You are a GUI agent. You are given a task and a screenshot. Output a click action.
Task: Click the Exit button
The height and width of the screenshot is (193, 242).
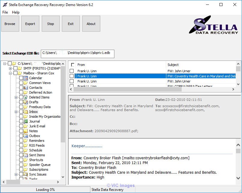(x=71, y=24)
